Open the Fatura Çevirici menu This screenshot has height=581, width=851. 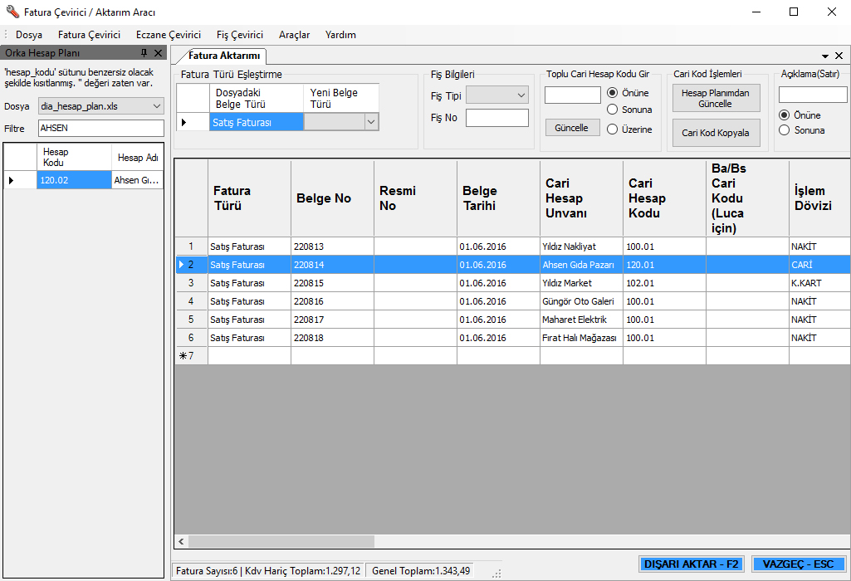[89, 35]
